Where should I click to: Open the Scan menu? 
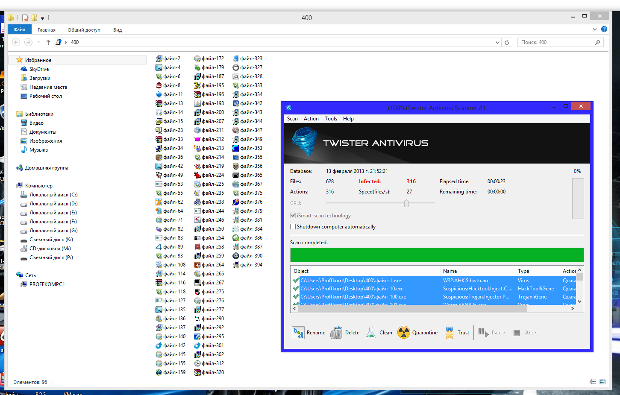point(292,119)
